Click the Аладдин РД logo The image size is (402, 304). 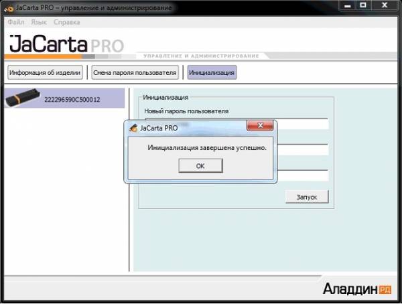point(357,289)
